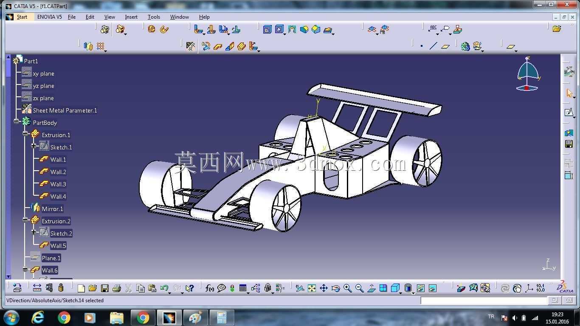Image resolution: width=580 pixels, height=326 pixels.
Task: Create a Point with the point tool
Action: pyautogui.click(x=421, y=46)
